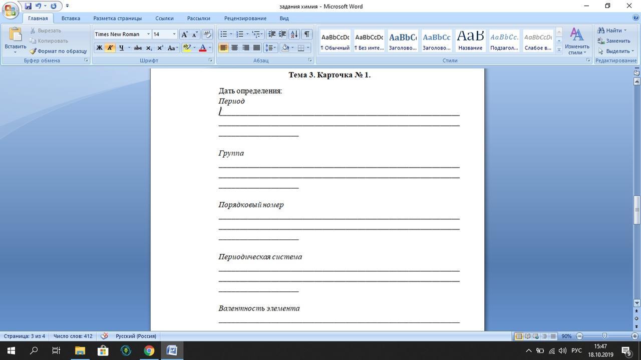Open Google Chrome from the taskbar
Screen dimensions: 641x360
point(149,350)
